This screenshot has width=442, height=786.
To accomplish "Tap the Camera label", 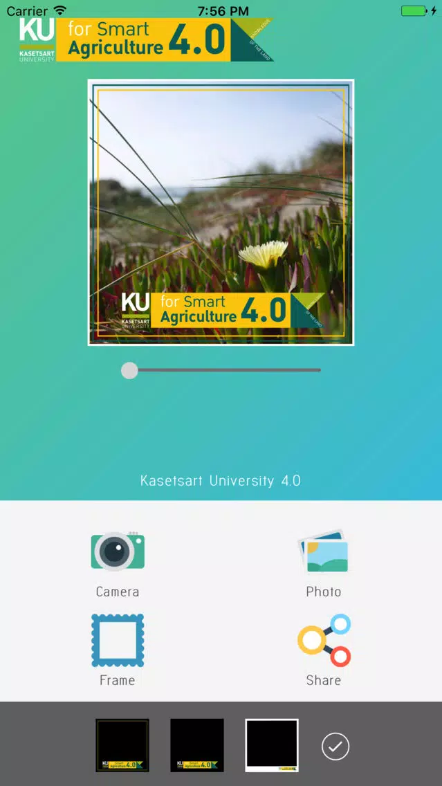I will coord(118,592).
